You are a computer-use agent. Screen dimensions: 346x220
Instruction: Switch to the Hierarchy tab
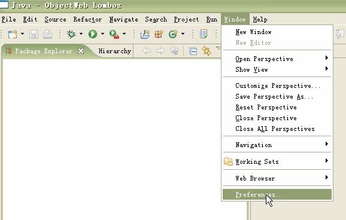(x=115, y=51)
